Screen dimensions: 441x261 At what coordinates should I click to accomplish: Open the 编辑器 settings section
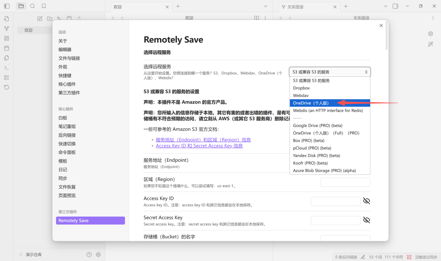(91, 49)
